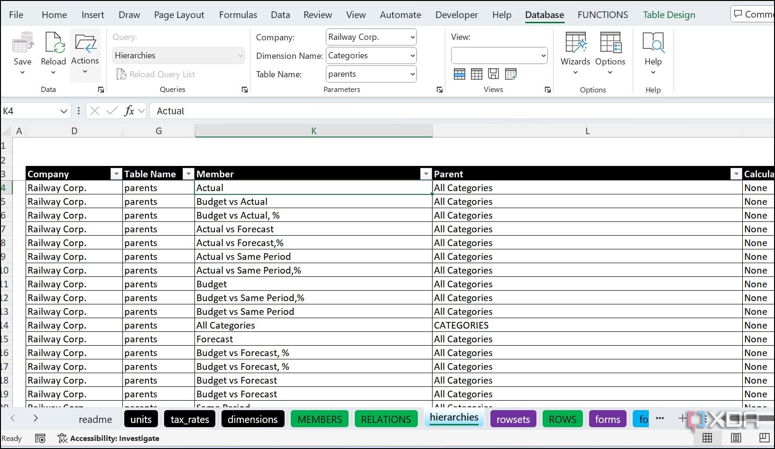Select the Forecast member cell
775x449 pixels.
[314, 339]
